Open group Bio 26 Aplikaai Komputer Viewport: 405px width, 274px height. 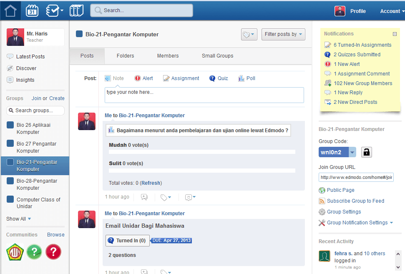(34, 128)
